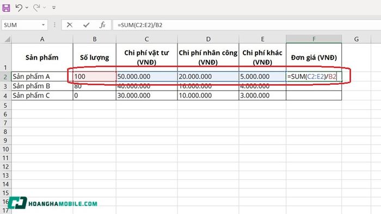Click cell F2 with the SUM formula
The width and height of the screenshot is (381, 214).
(x=314, y=77)
